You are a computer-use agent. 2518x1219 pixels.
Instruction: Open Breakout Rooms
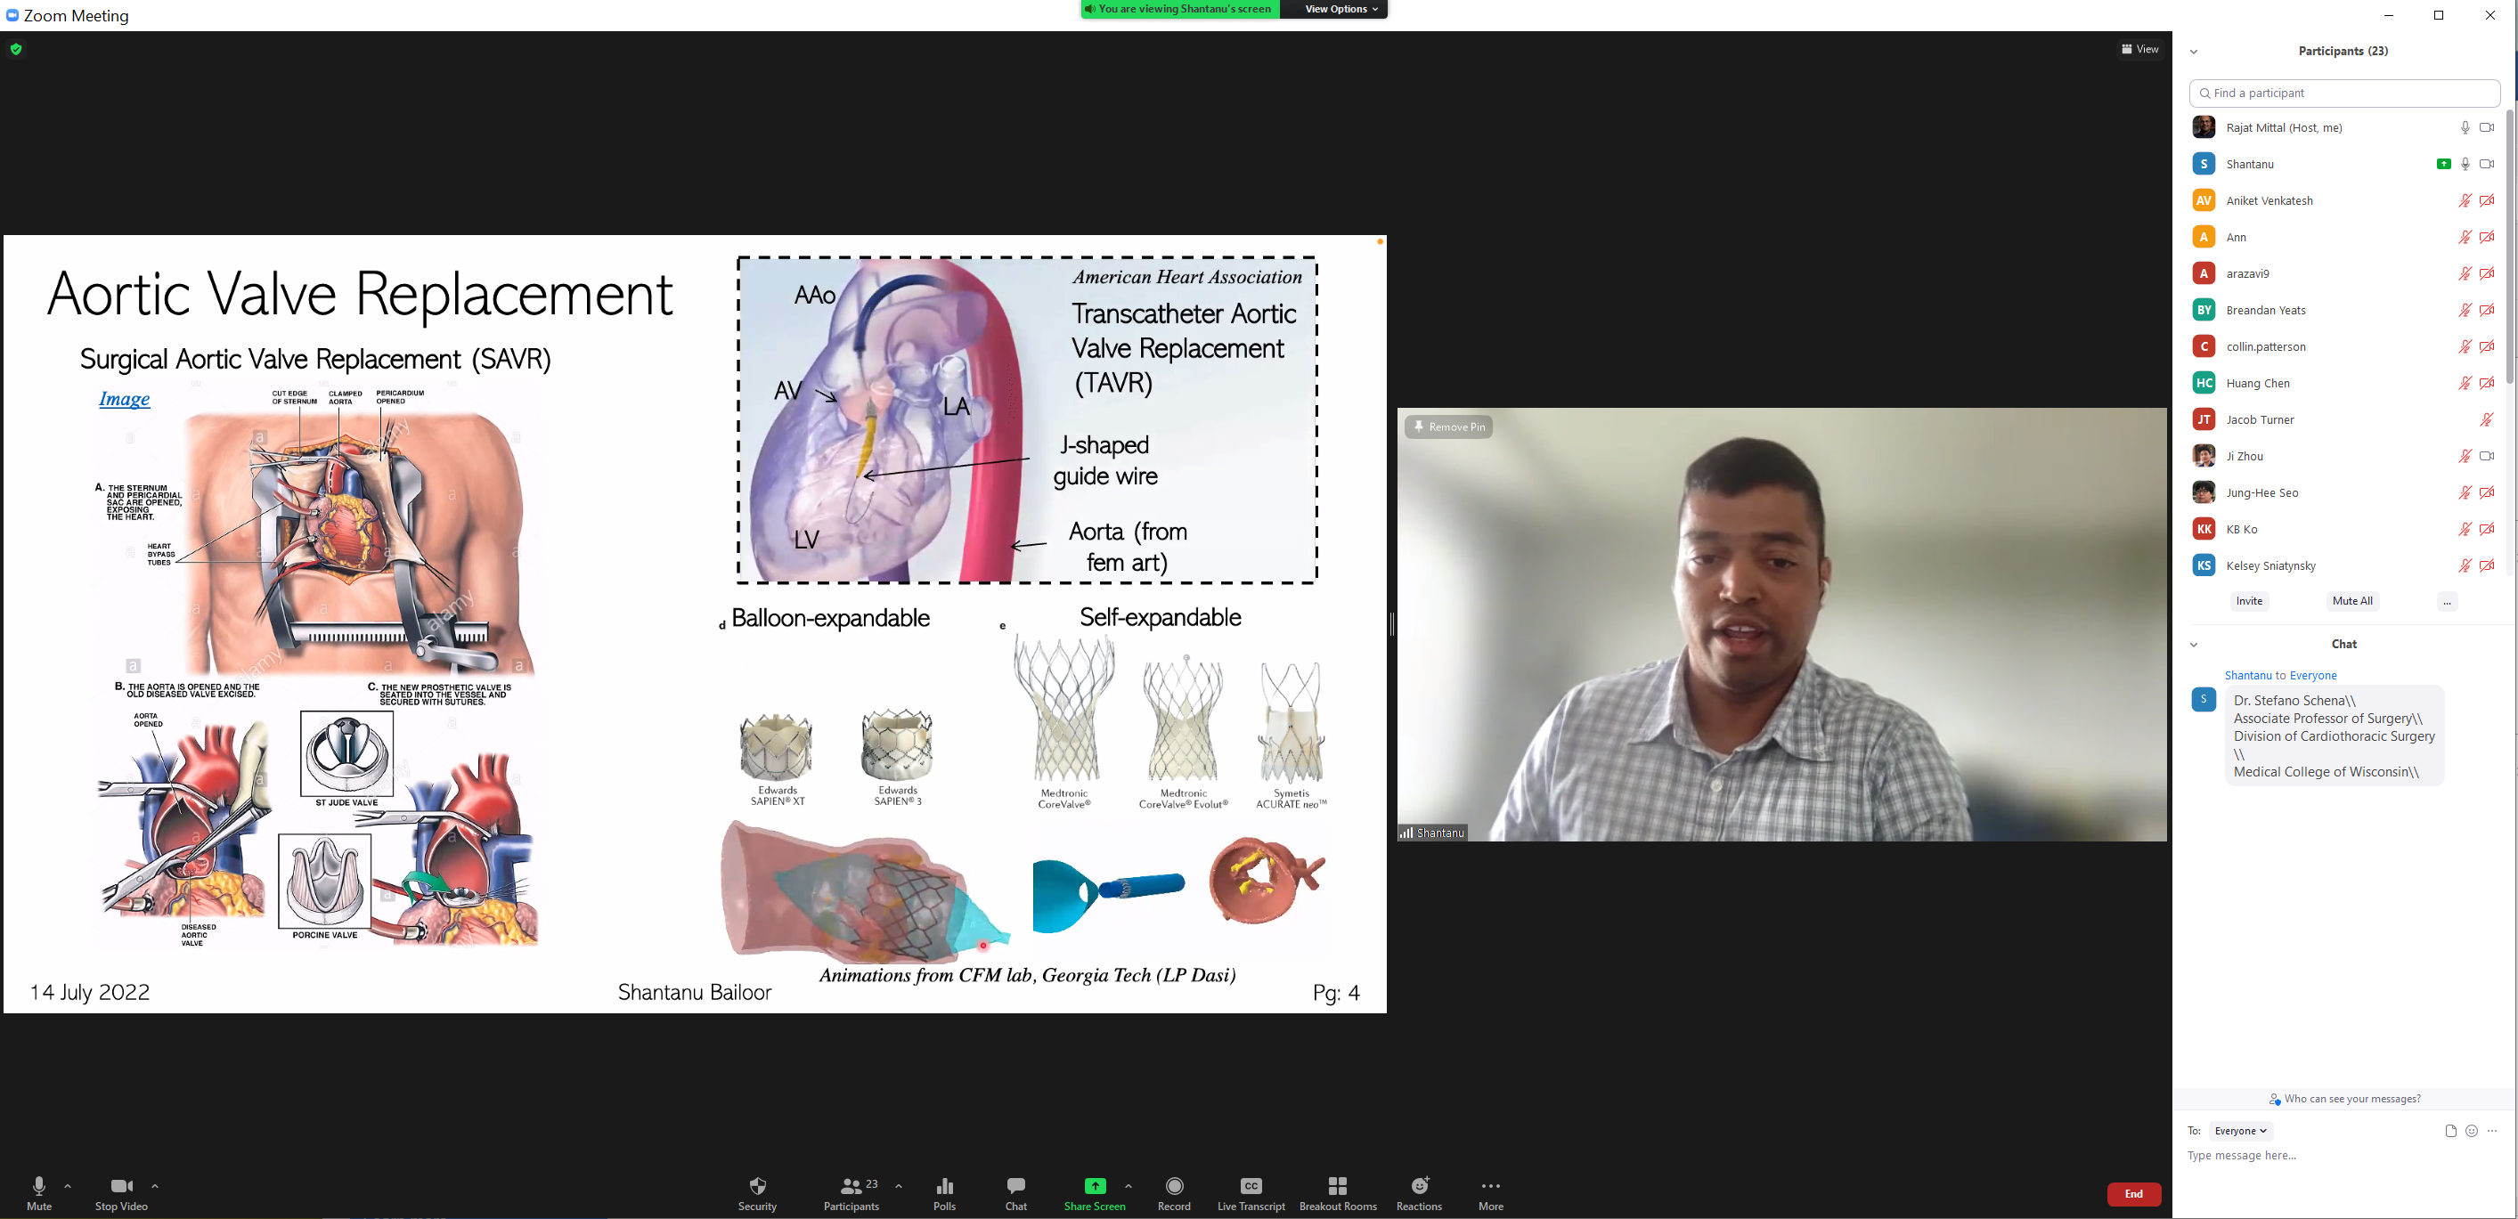tap(1338, 1193)
